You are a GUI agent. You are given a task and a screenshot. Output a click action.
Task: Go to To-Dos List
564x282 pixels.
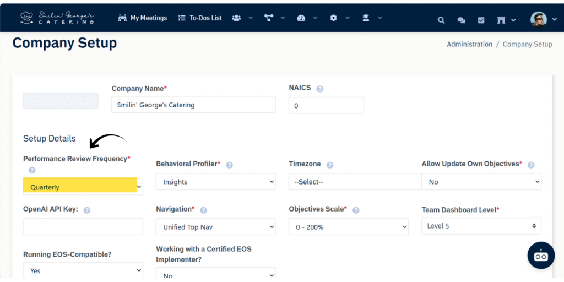200,18
